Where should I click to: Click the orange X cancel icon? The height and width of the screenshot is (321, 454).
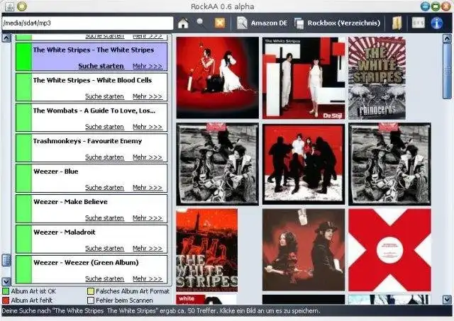pyautogui.click(x=219, y=23)
